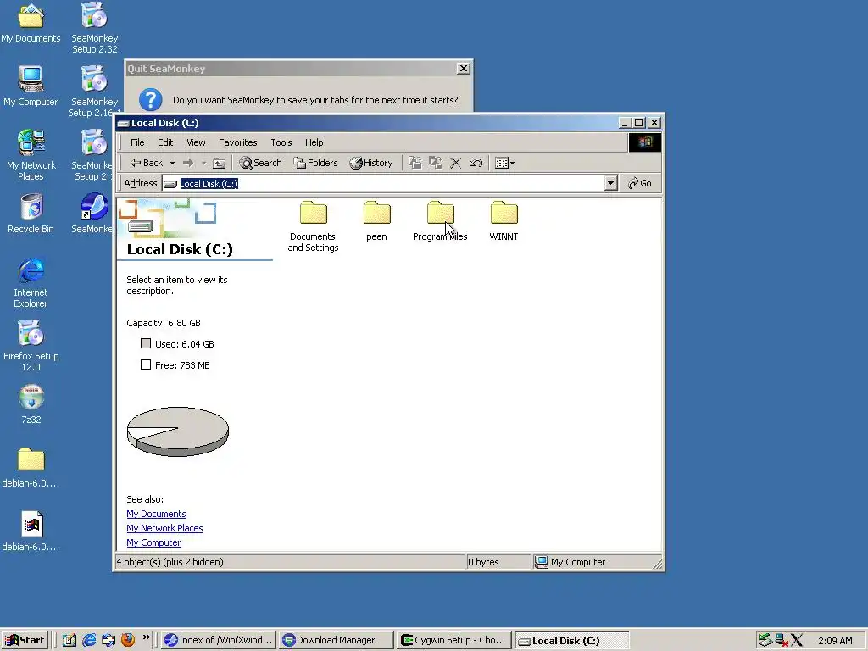The width and height of the screenshot is (868, 651).
Task: Select the debian-6.0 folder icon on desktop
Action: (x=31, y=468)
